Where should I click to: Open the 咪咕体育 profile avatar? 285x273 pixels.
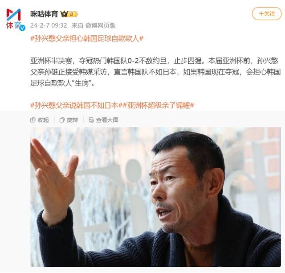coord(14,19)
